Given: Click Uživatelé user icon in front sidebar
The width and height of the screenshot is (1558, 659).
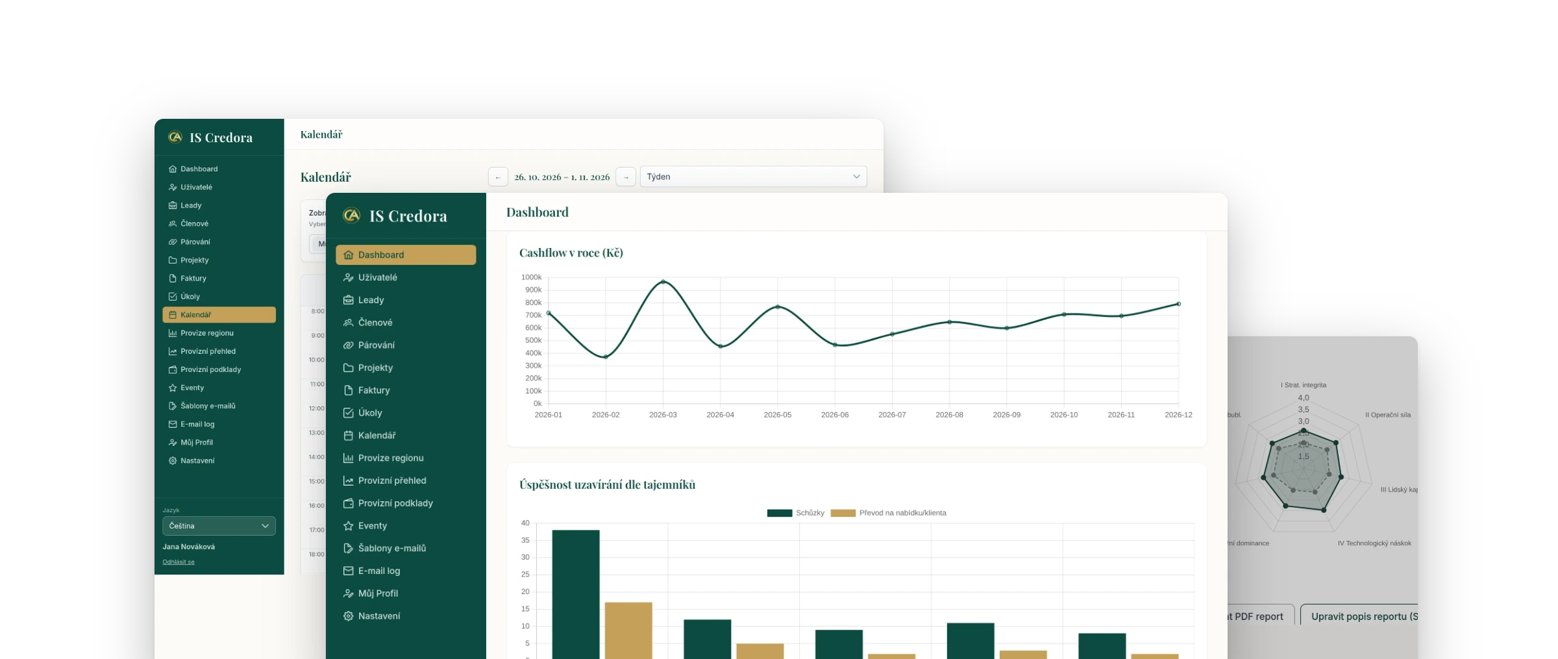Looking at the screenshot, I should coord(348,277).
